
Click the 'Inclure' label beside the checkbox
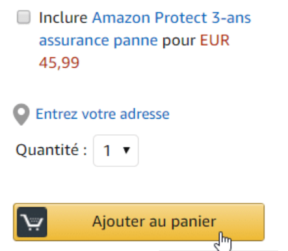point(63,18)
